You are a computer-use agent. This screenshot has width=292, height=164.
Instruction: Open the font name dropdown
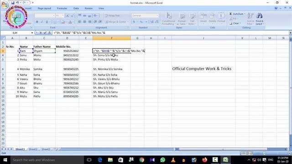(x=54, y=16)
